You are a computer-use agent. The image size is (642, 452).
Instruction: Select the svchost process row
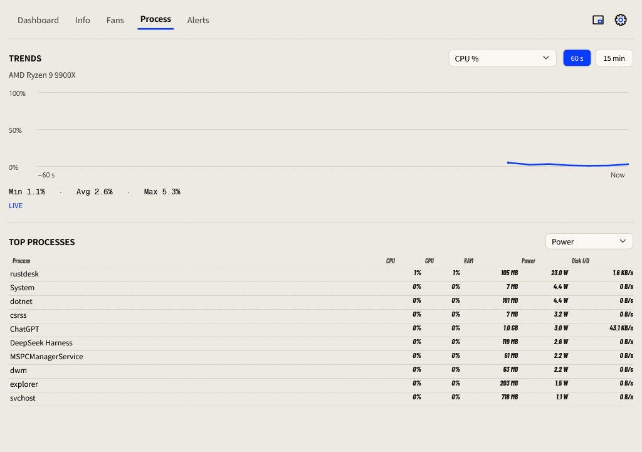(x=321, y=398)
